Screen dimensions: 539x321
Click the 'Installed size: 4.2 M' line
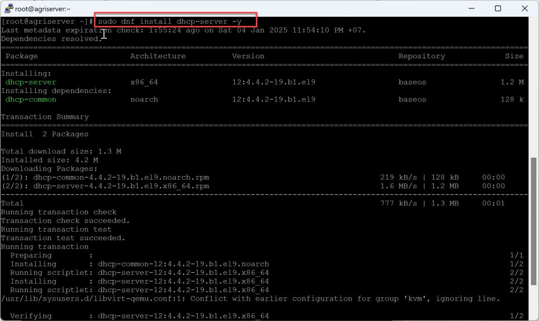coord(49,160)
